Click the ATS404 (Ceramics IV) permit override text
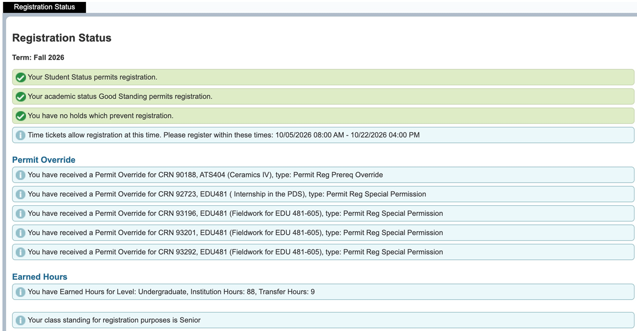 [205, 175]
